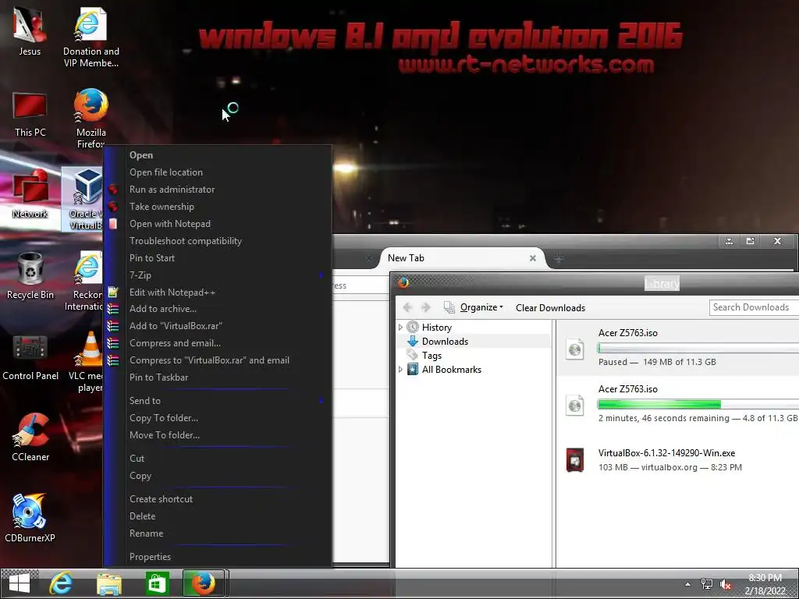
Task: Select Tags in the Library sidebar
Action: tap(431, 356)
